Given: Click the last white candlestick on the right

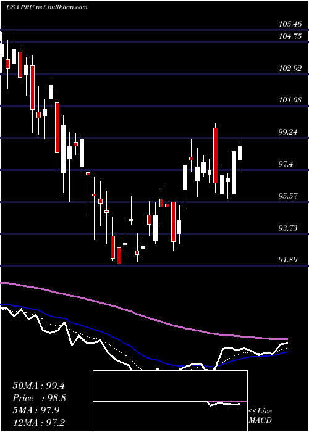Looking at the screenshot, I should point(240,153).
